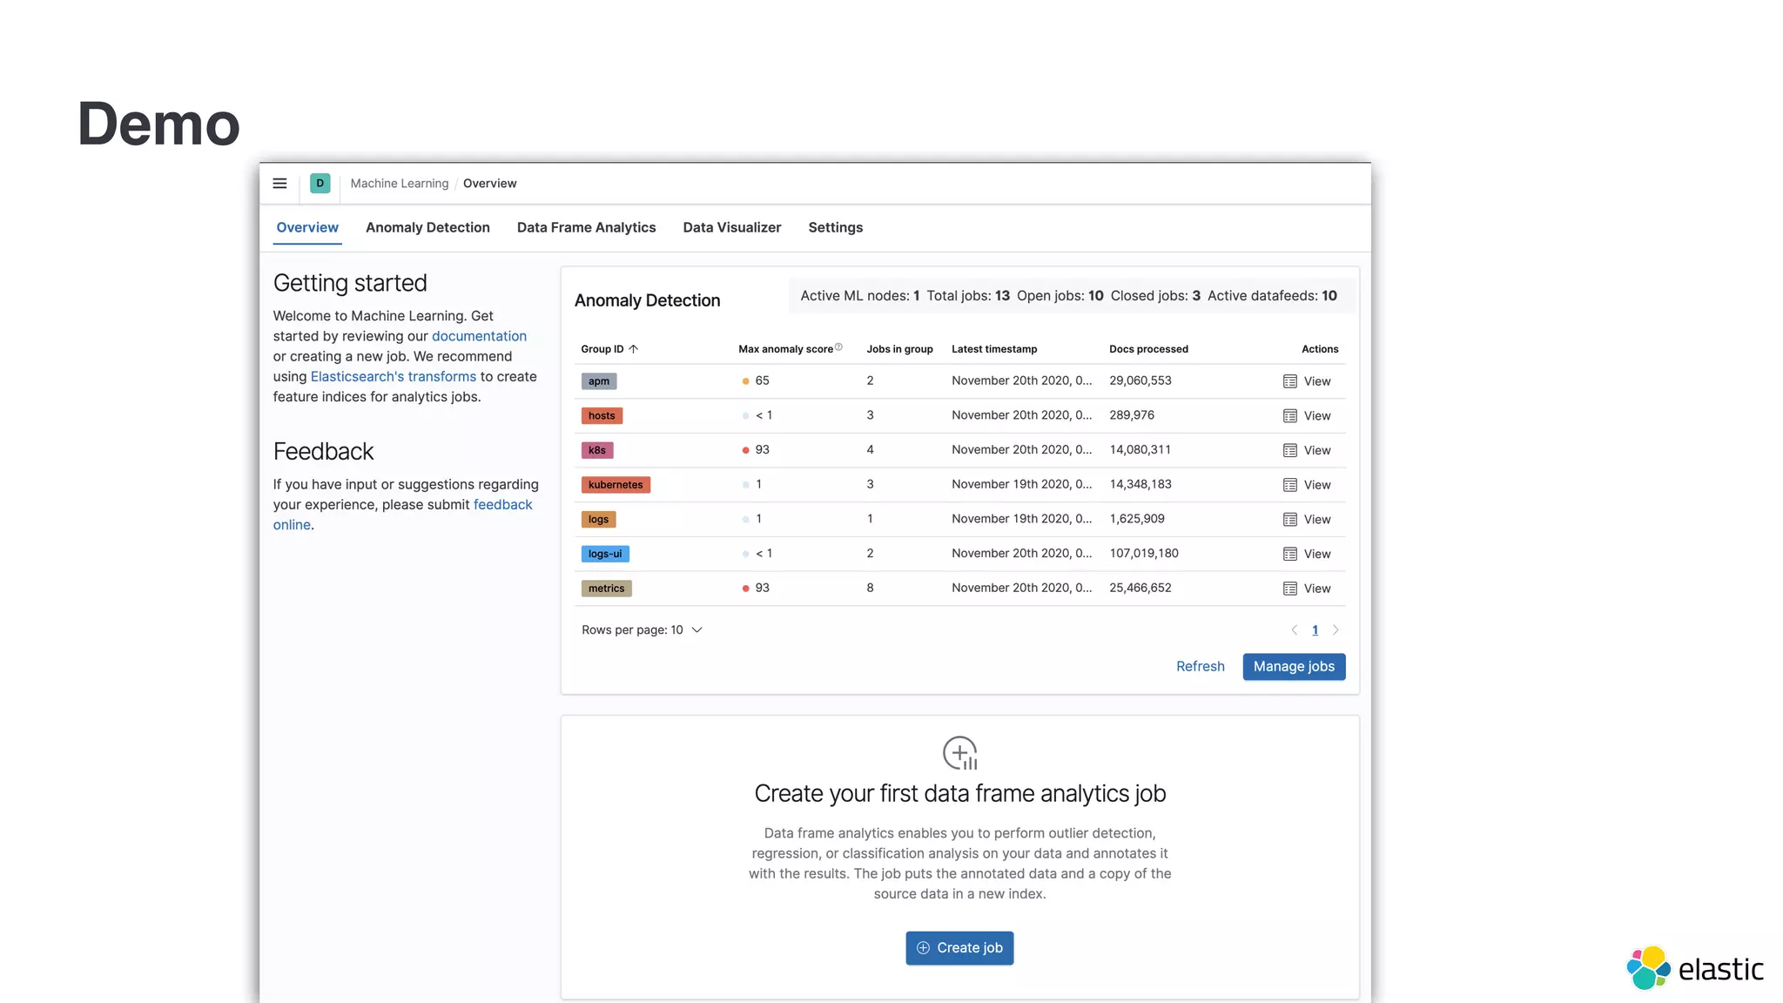Screen dimensions: 1783x1003
Task: Click the Create job button
Action: click(x=959, y=947)
